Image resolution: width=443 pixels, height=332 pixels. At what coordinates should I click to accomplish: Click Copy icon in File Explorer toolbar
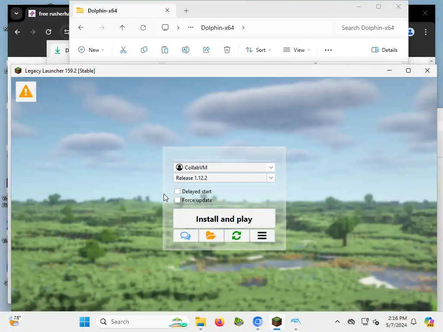[144, 50]
